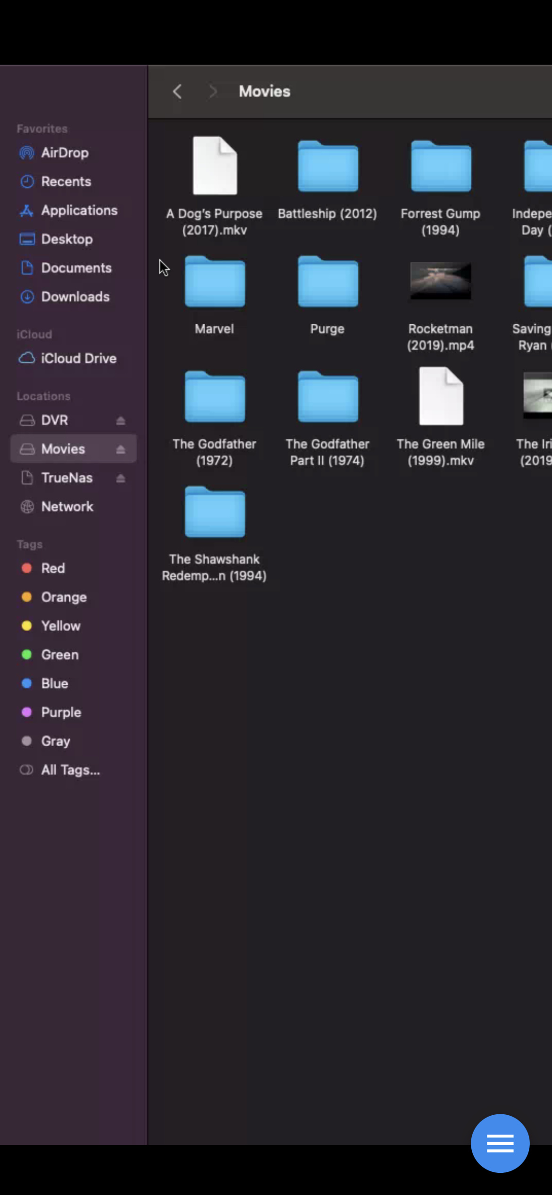Open iCloud Drive location
This screenshot has width=552, height=1195.
[x=78, y=359]
